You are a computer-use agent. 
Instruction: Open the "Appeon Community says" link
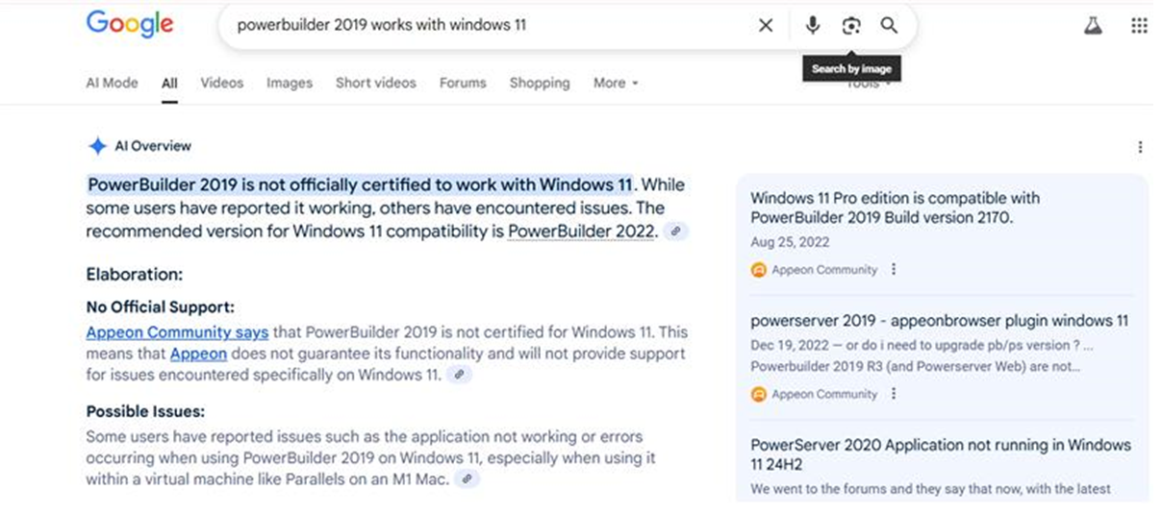pyautogui.click(x=177, y=332)
